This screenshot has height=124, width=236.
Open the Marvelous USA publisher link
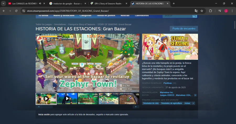pyautogui.click(x=184, y=95)
